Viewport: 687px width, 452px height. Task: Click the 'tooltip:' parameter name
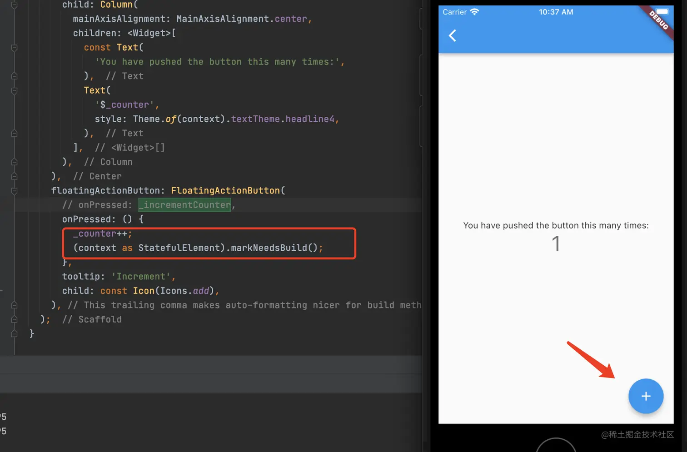coord(84,276)
